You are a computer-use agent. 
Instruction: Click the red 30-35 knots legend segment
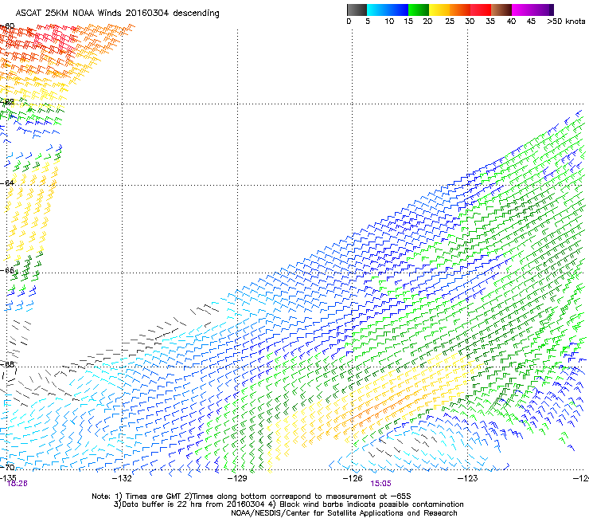click(481, 10)
